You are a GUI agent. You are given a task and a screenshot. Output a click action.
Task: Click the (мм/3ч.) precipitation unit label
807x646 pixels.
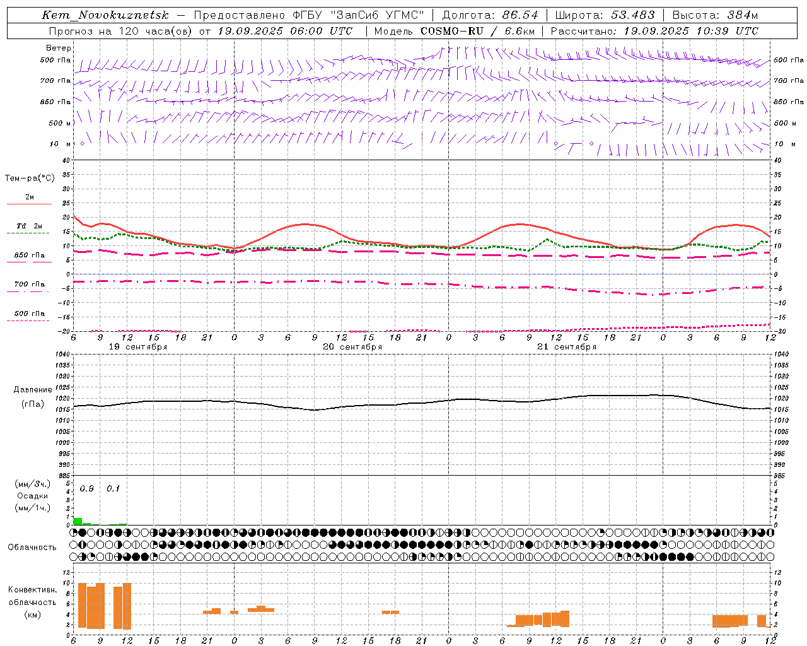click(x=32, y=484)
